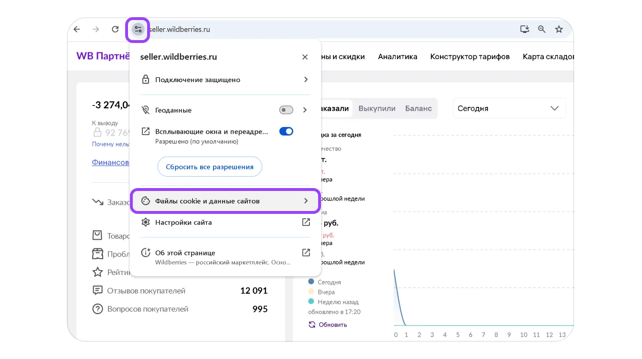The width and height of the screenshot is (642, 359).
Task: Click Отзывов покупателей row
Action: (x=180, y=291)
